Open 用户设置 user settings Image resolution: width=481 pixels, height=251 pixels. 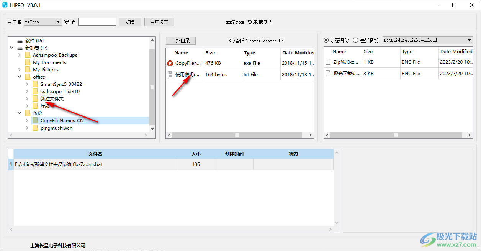pos(159,22)
